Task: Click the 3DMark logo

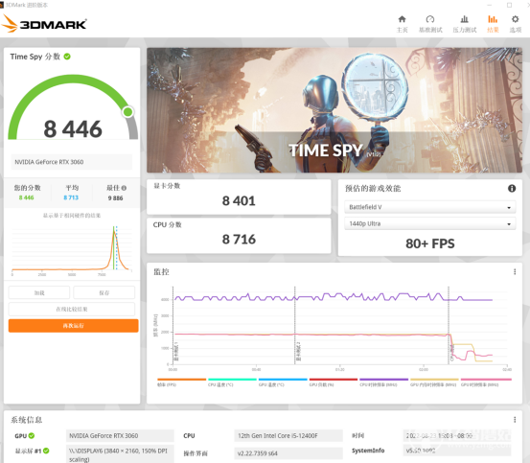Action: [x=44, y=24]
